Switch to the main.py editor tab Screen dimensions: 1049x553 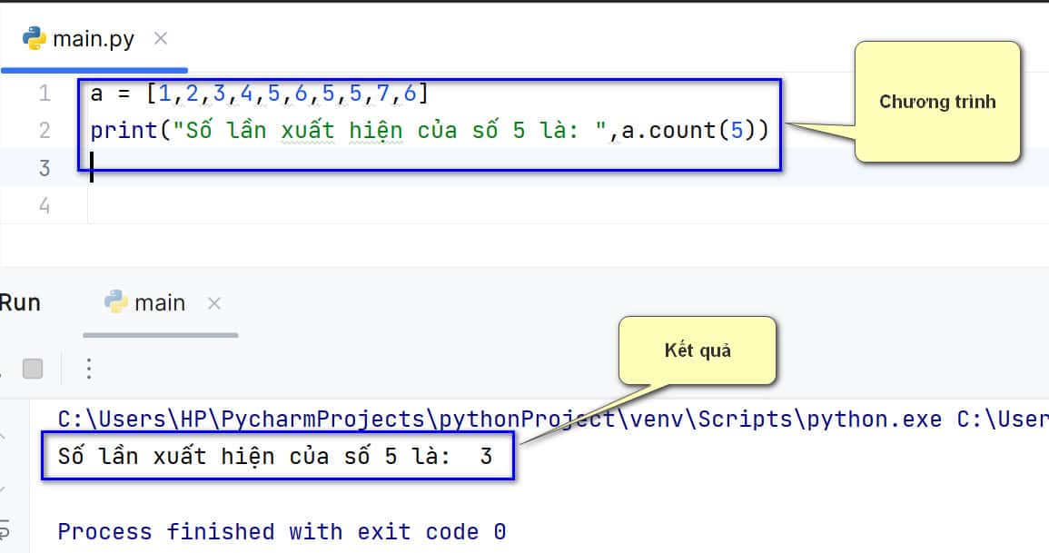click(x=94, y=39)
